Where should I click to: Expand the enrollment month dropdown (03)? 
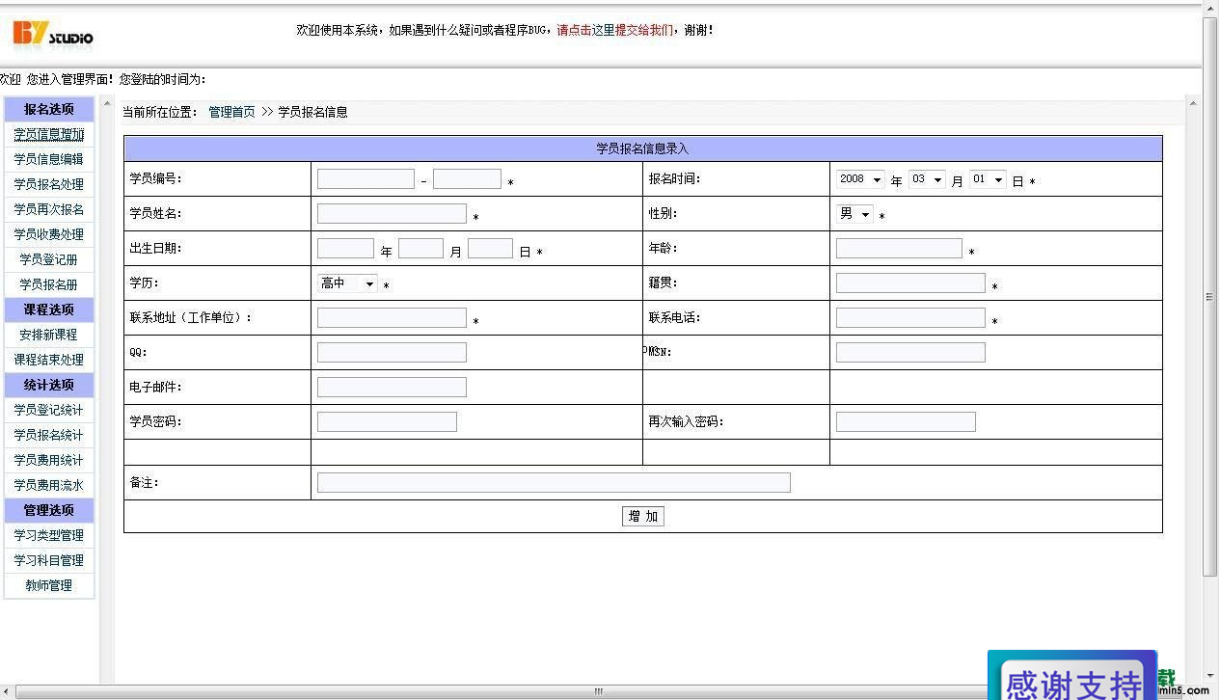[x=927, y=179]
